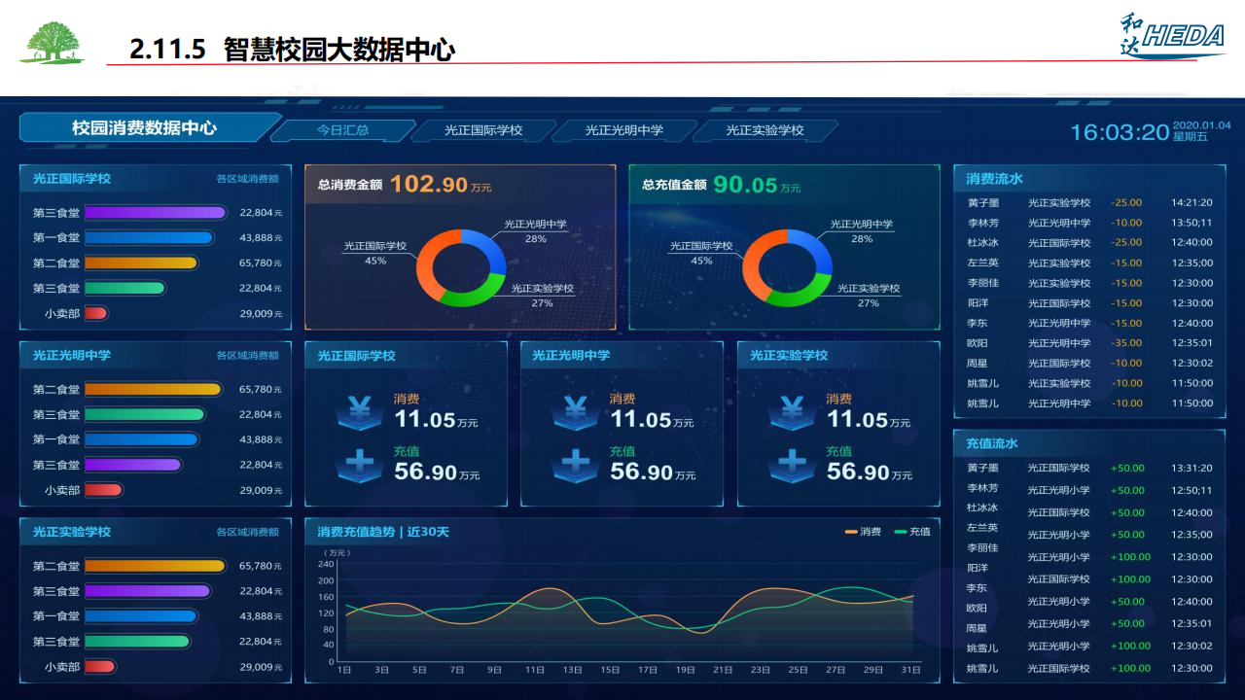Viewport: 1245px width, 700px height.
Task: Click the date 2020.01.04 星期五
Action: (x=1202, y=131)
